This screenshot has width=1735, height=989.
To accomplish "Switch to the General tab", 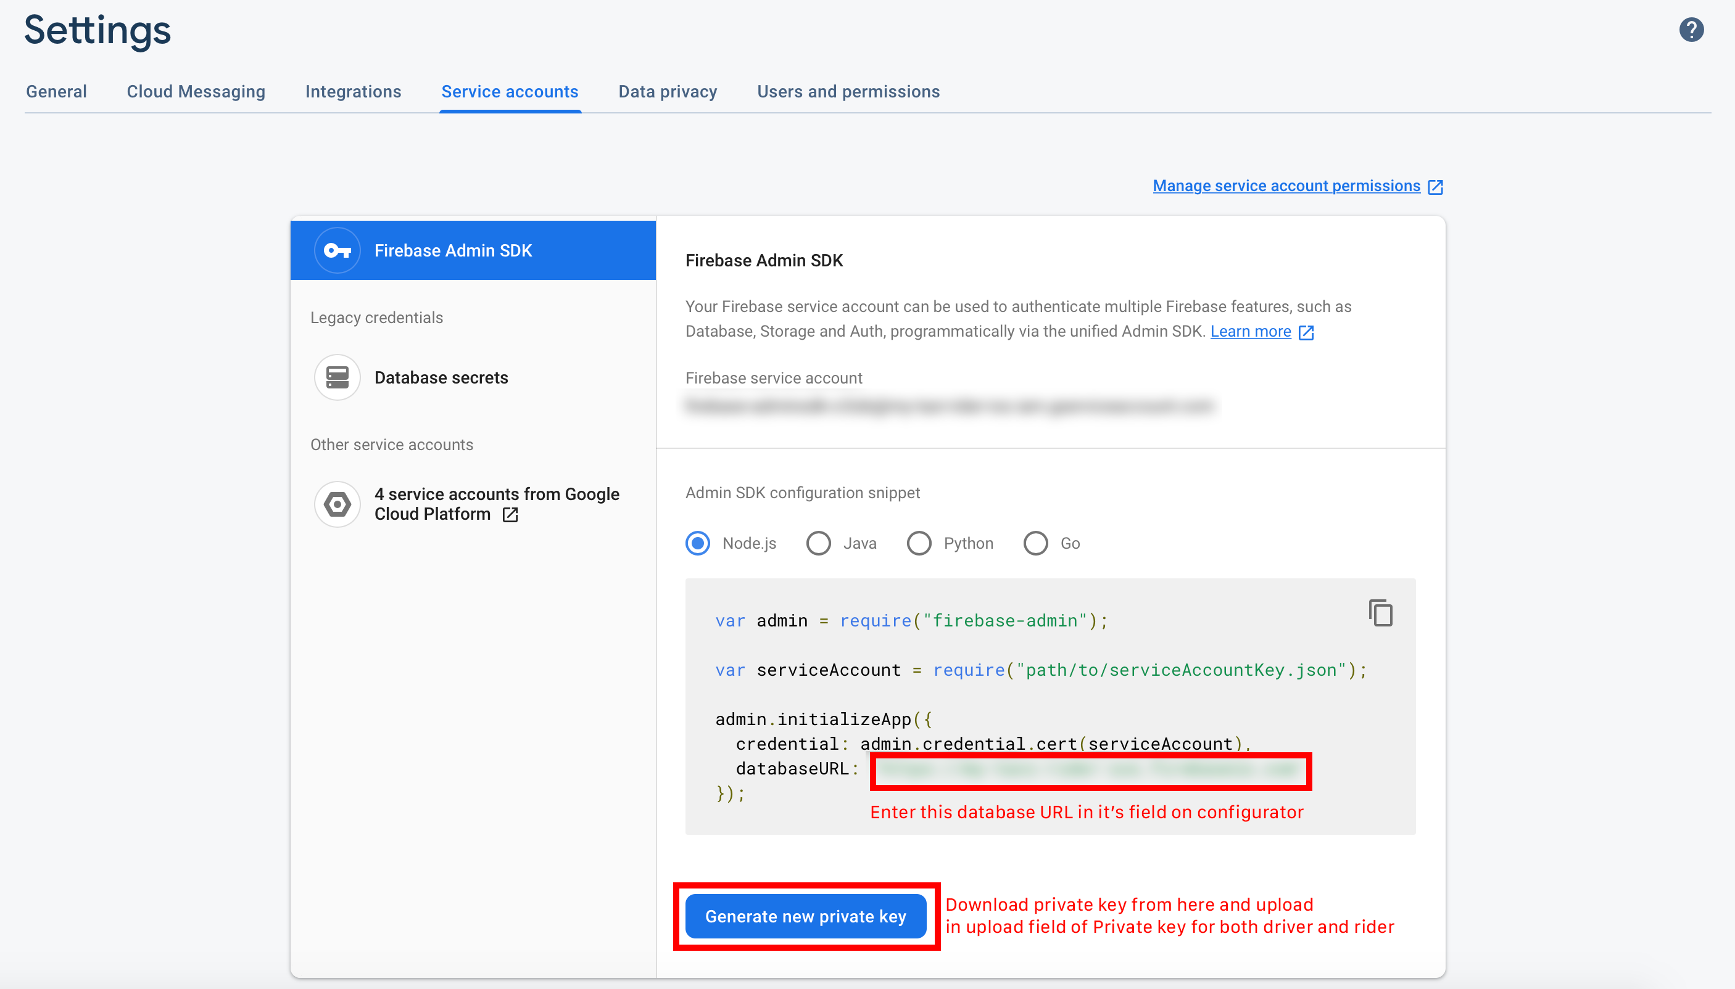I will pos(56,92).
